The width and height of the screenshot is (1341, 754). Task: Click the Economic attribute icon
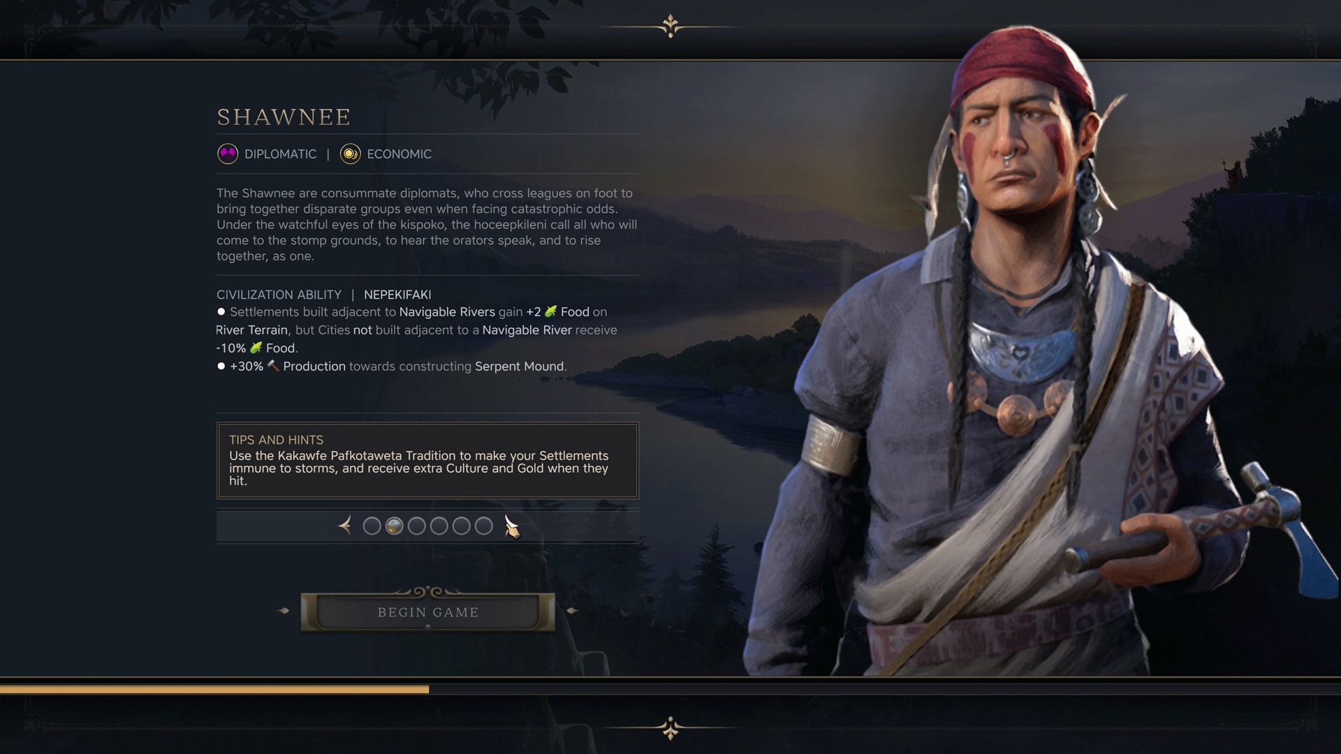pyautogui.click(x=350, y=154)
